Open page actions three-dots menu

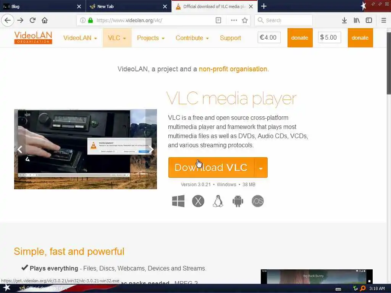234,20
